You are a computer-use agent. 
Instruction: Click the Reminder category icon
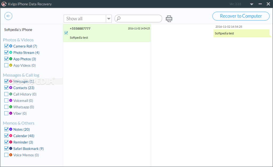[11, 142]
